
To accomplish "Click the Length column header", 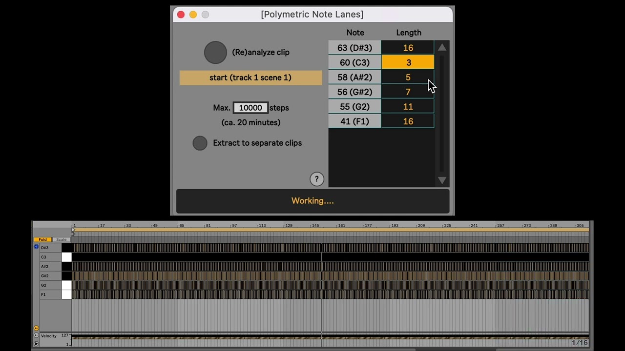I will click(409, 33).
